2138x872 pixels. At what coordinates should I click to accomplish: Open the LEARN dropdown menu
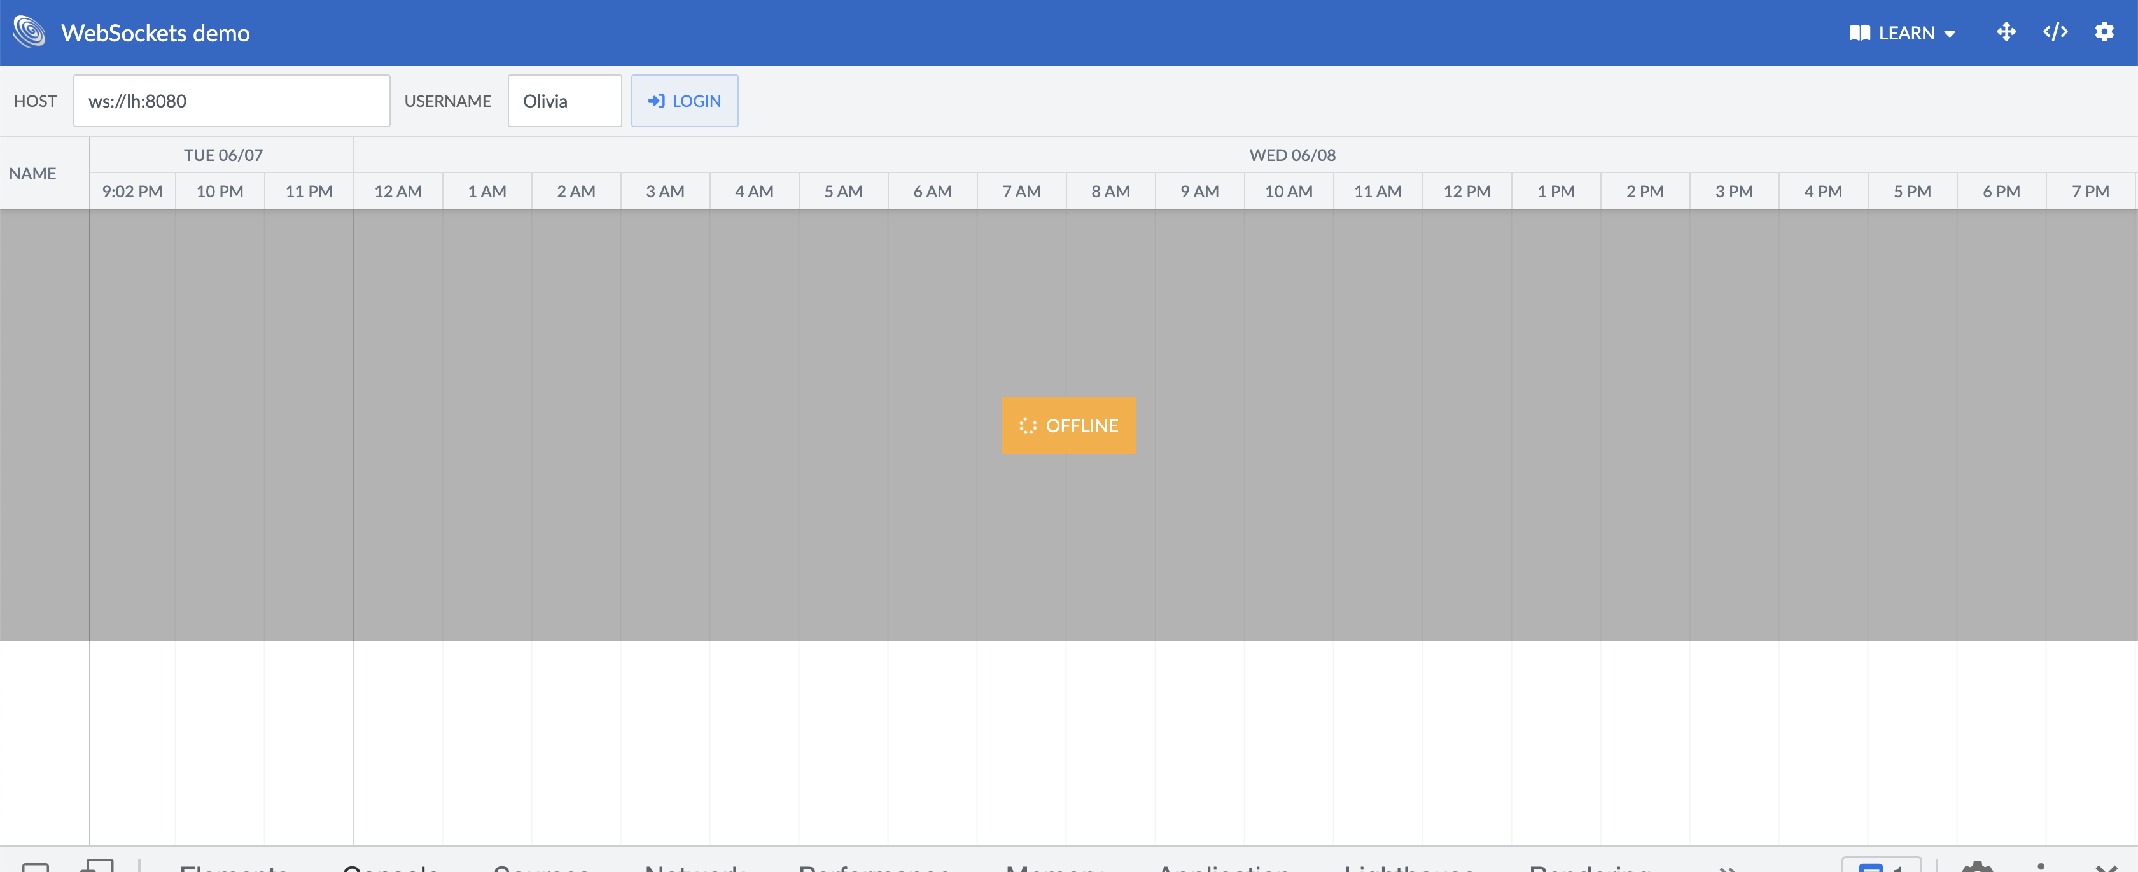tap(1906, 32)
